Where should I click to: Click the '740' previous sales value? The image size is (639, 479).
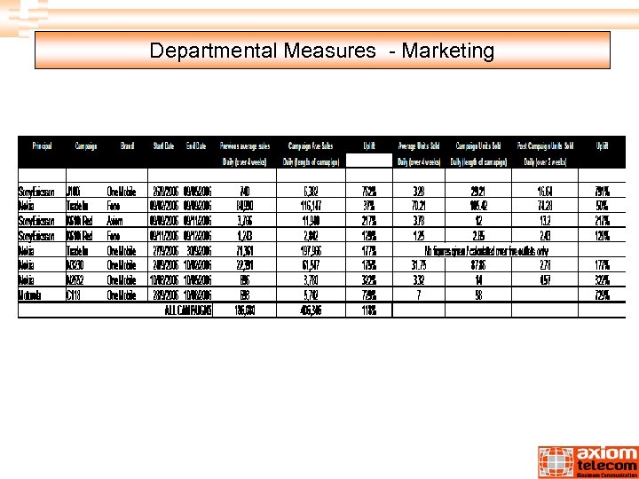pos(245,191)
